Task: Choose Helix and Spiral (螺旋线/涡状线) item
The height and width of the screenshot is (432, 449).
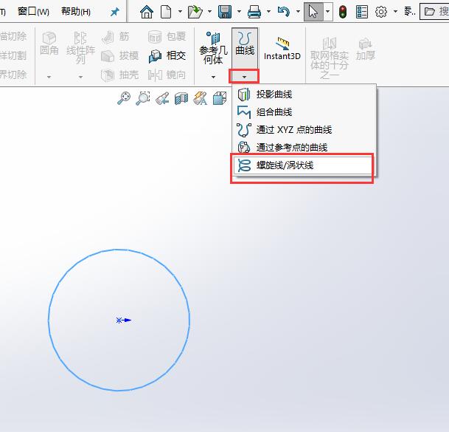Action: 303,165
